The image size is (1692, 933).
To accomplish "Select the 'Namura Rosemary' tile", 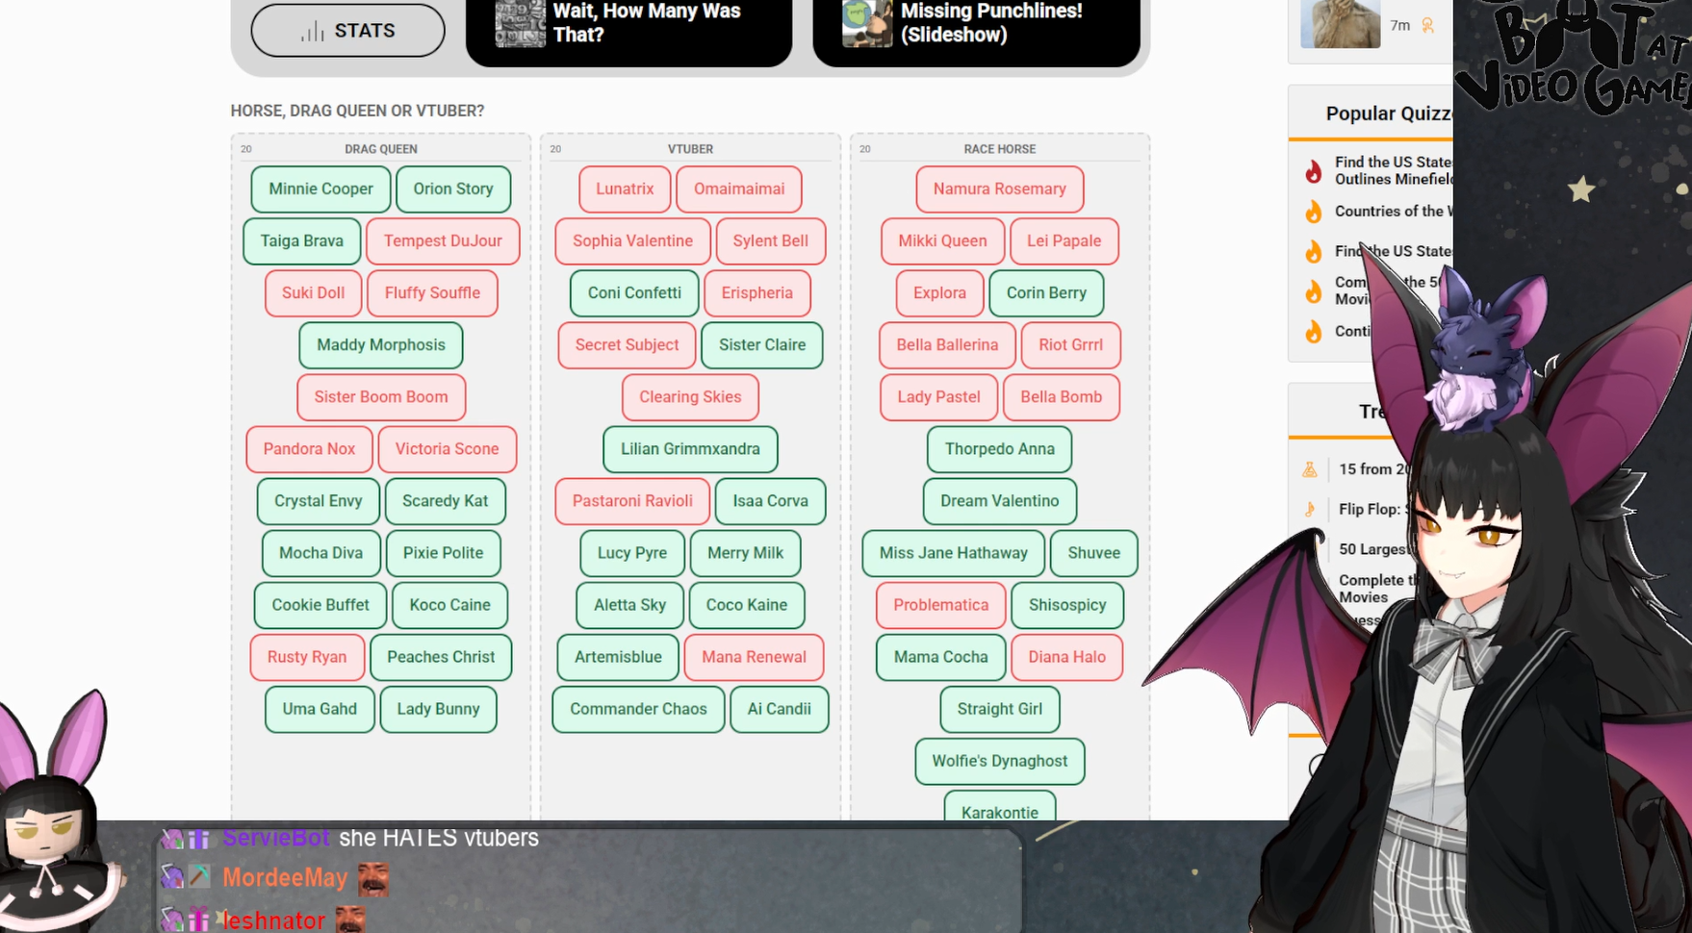I will pyautogui.click(x=999, y=189).
